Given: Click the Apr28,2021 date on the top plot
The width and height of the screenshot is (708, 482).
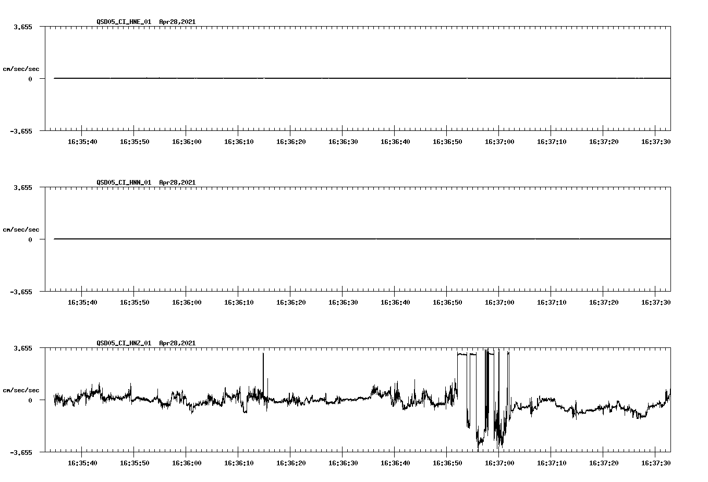Looking at the screenshot, I should (x=177, y=22).
